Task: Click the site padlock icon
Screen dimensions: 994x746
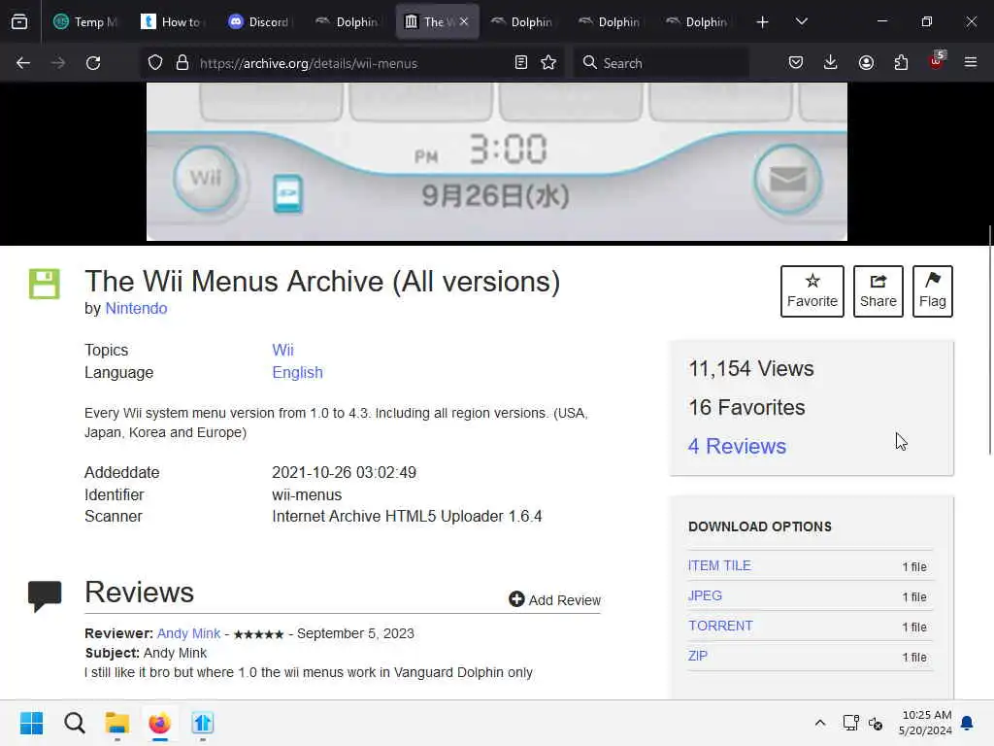Action: click(182, 63)
